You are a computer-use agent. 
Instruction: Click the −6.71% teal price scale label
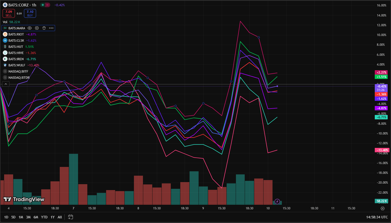[381, 117]
